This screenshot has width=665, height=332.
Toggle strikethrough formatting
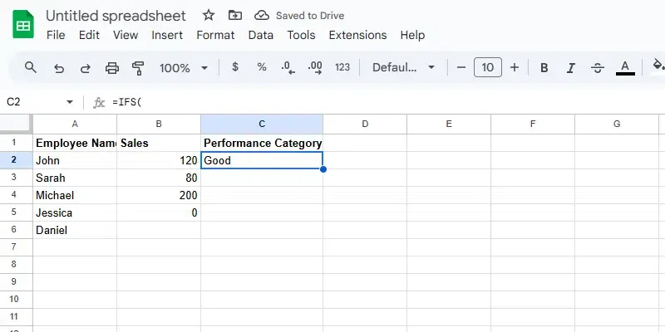tap(597, 68)
